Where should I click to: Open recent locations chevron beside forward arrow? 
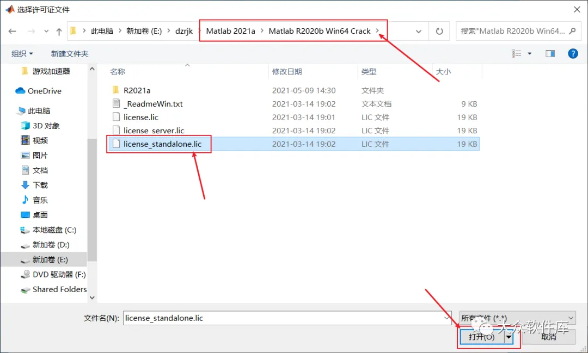coord(46,31)
